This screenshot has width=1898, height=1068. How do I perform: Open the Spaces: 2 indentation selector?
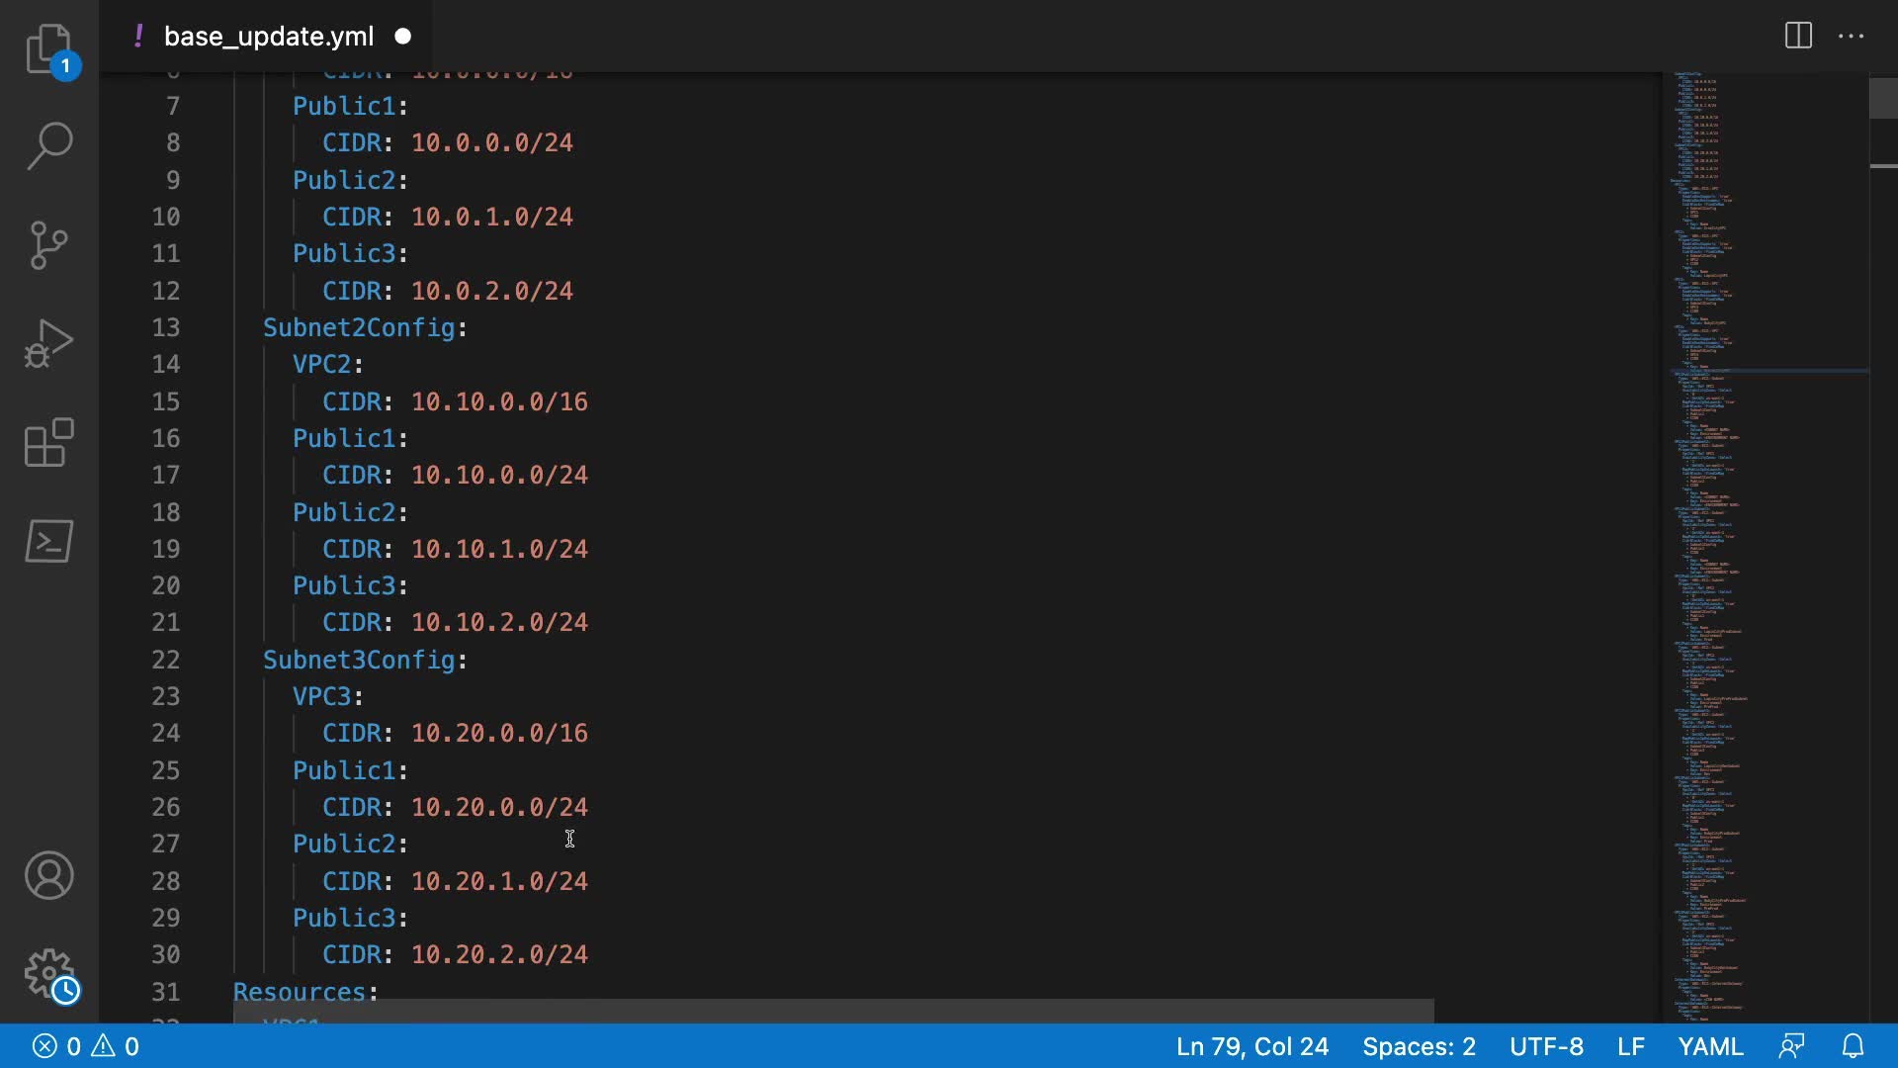click(x=1419, y=1046)
